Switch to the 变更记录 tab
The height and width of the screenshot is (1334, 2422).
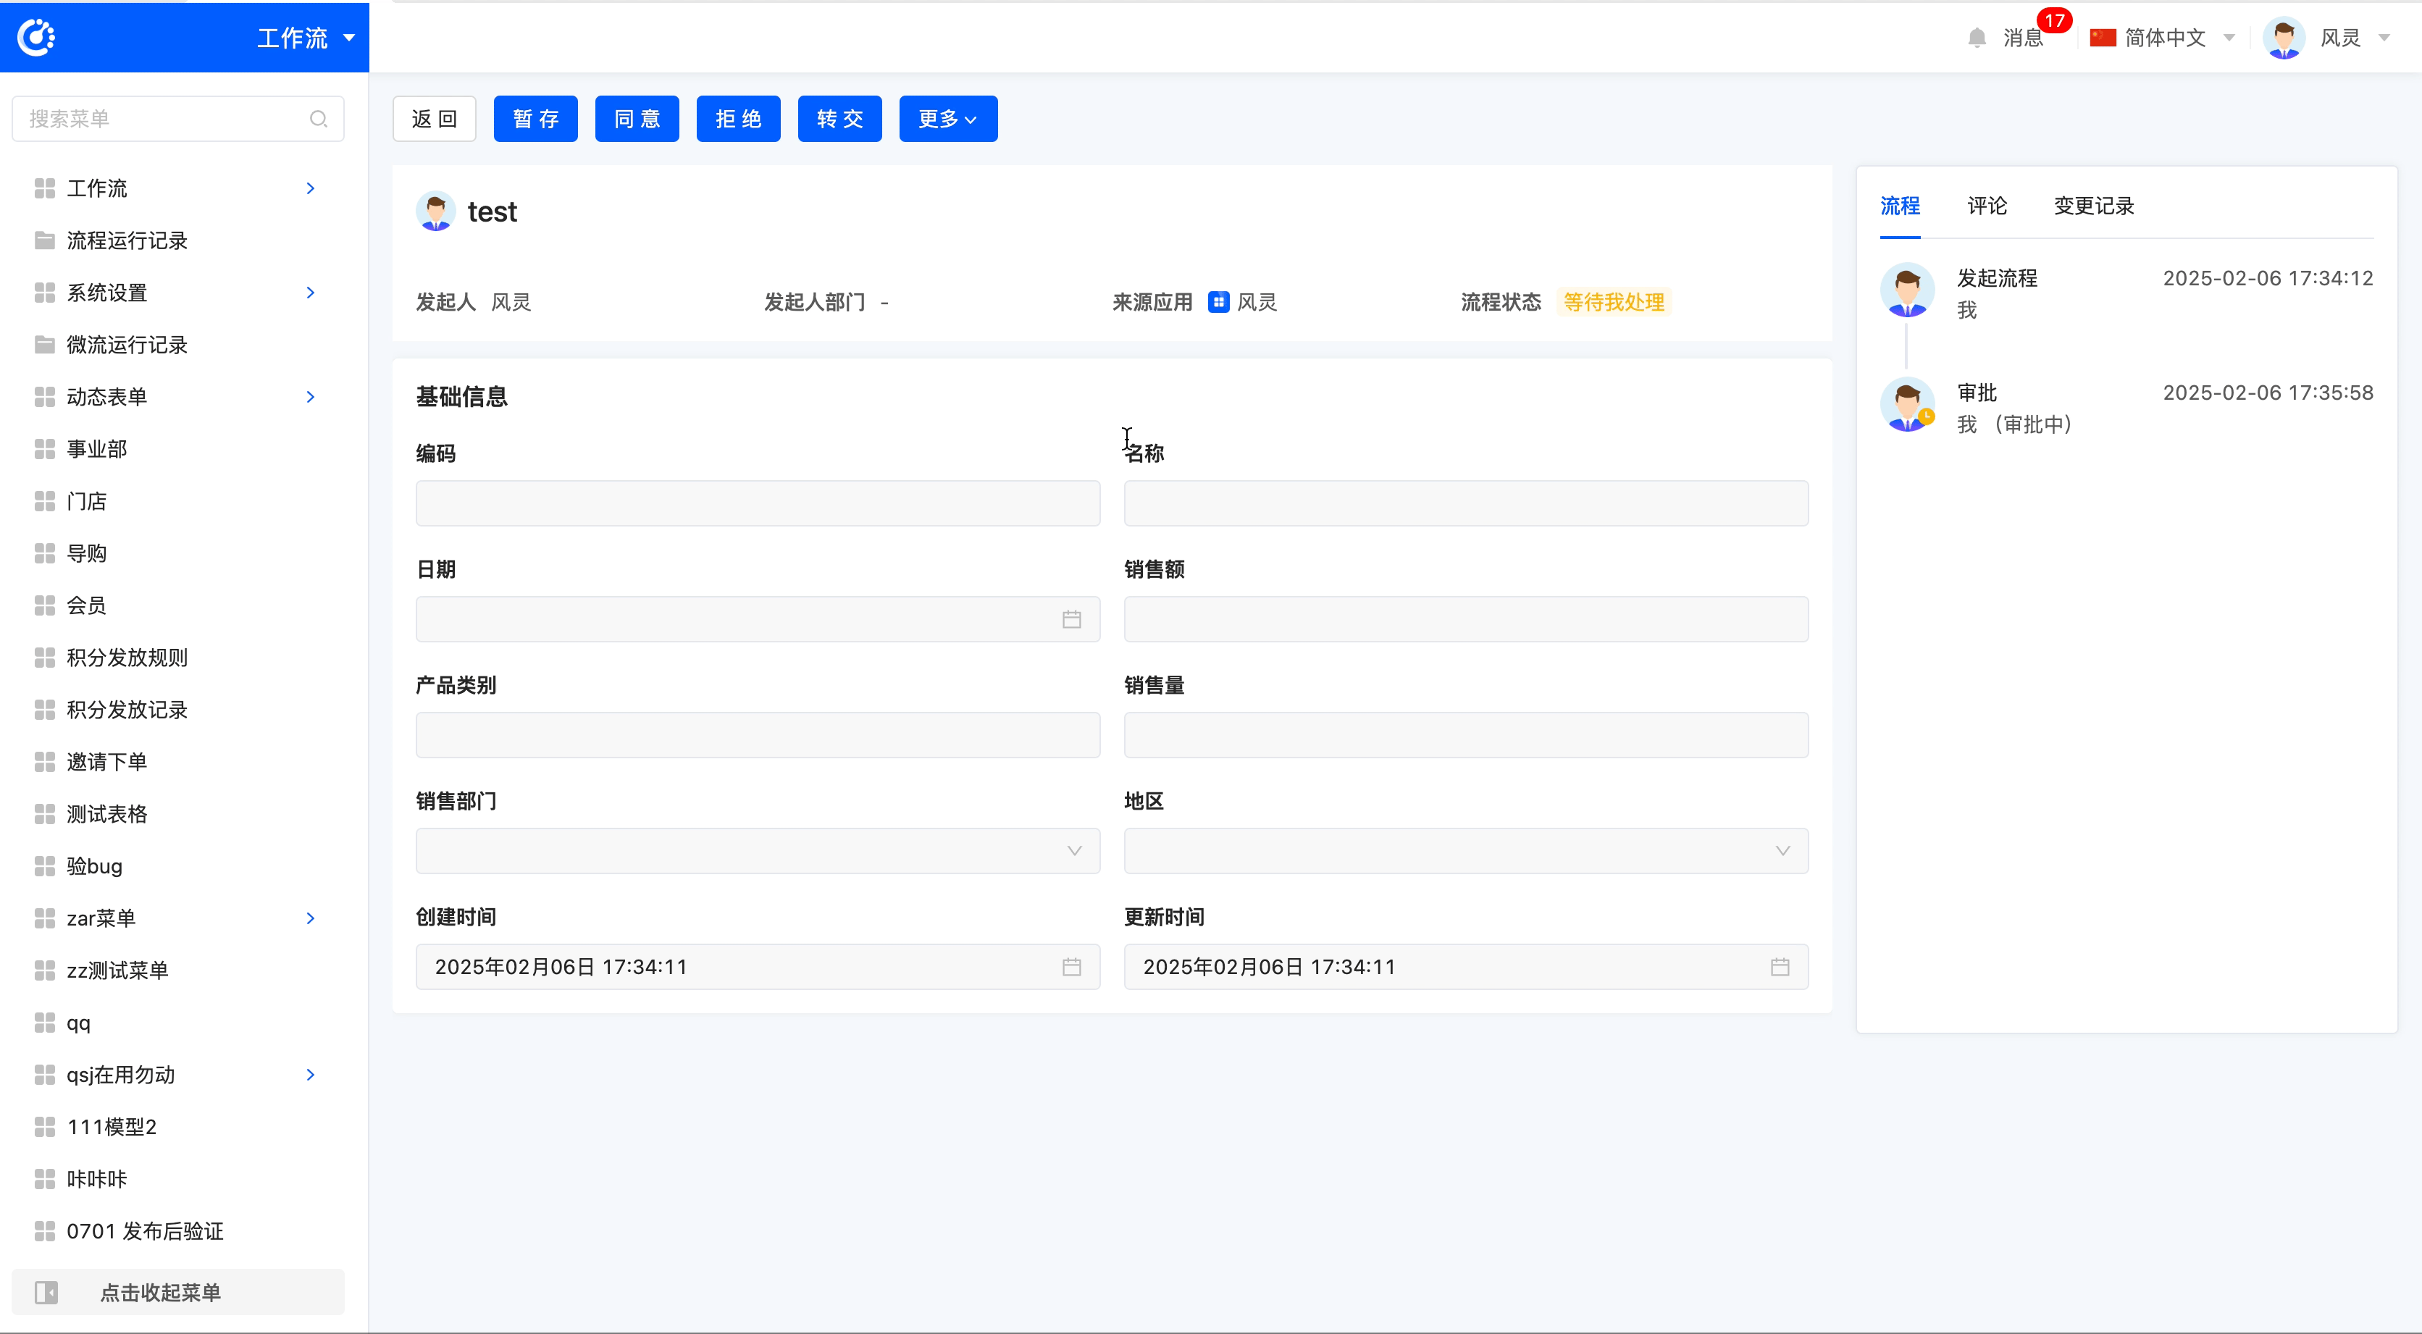2093,206
